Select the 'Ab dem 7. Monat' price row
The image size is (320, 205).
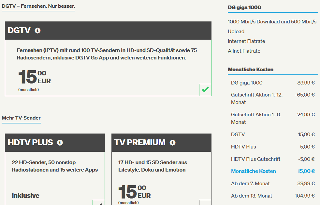[273, 184]
